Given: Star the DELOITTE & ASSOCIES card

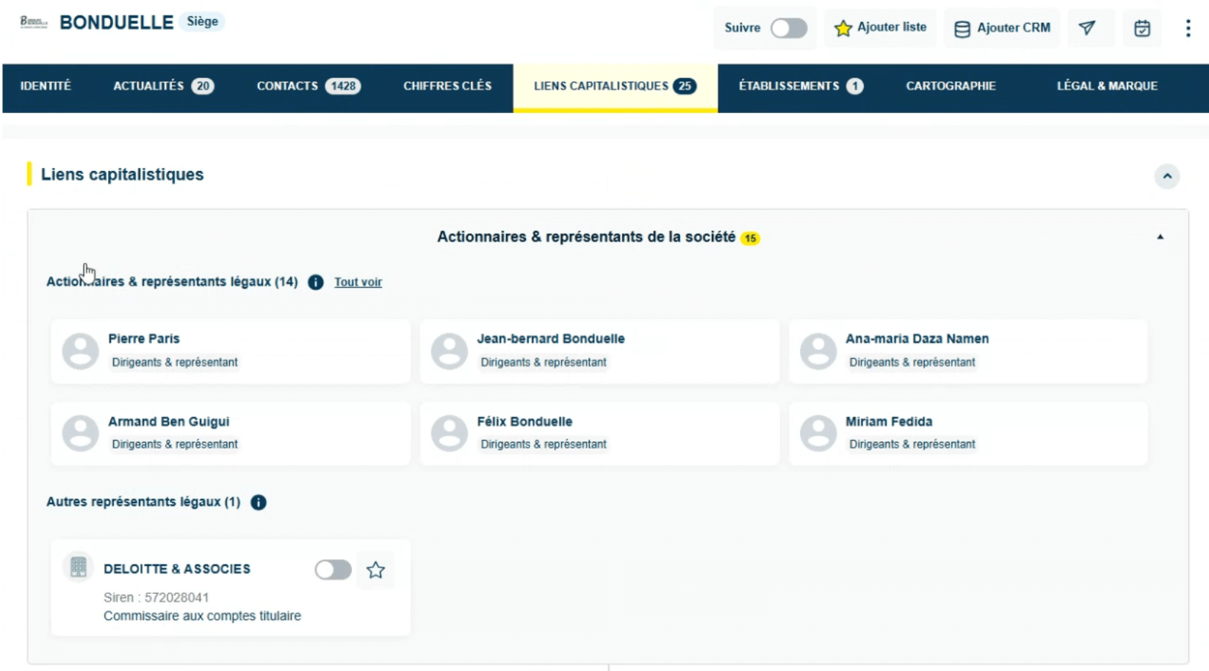Looking at the screenshot, I should pos(375,570).
